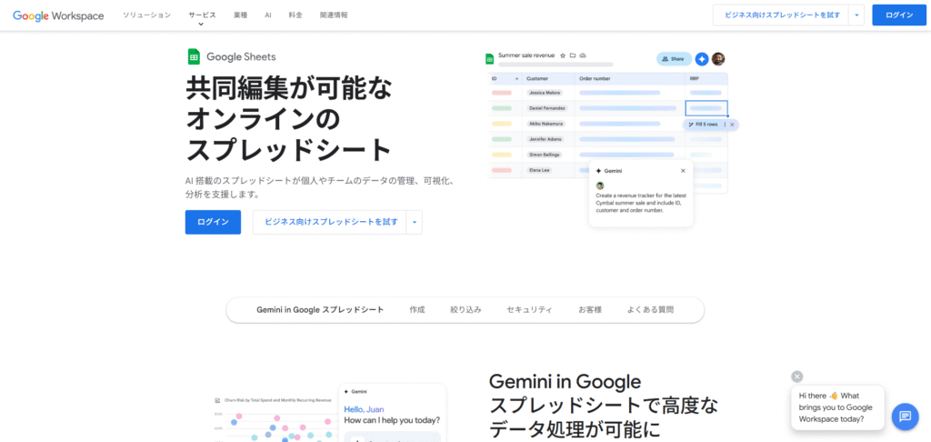Close the Gemini prompt card in the preview
The image size is (931, 442).
click(x=683, y=170)
